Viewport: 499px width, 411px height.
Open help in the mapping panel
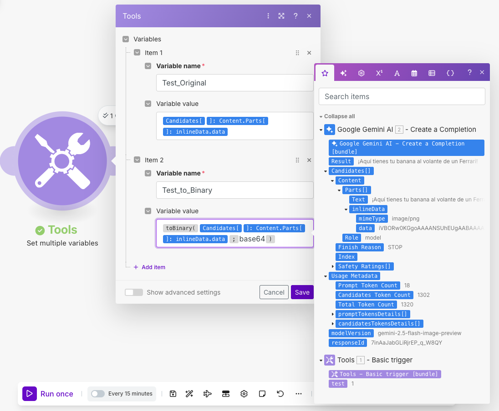[x=469, y=72]
